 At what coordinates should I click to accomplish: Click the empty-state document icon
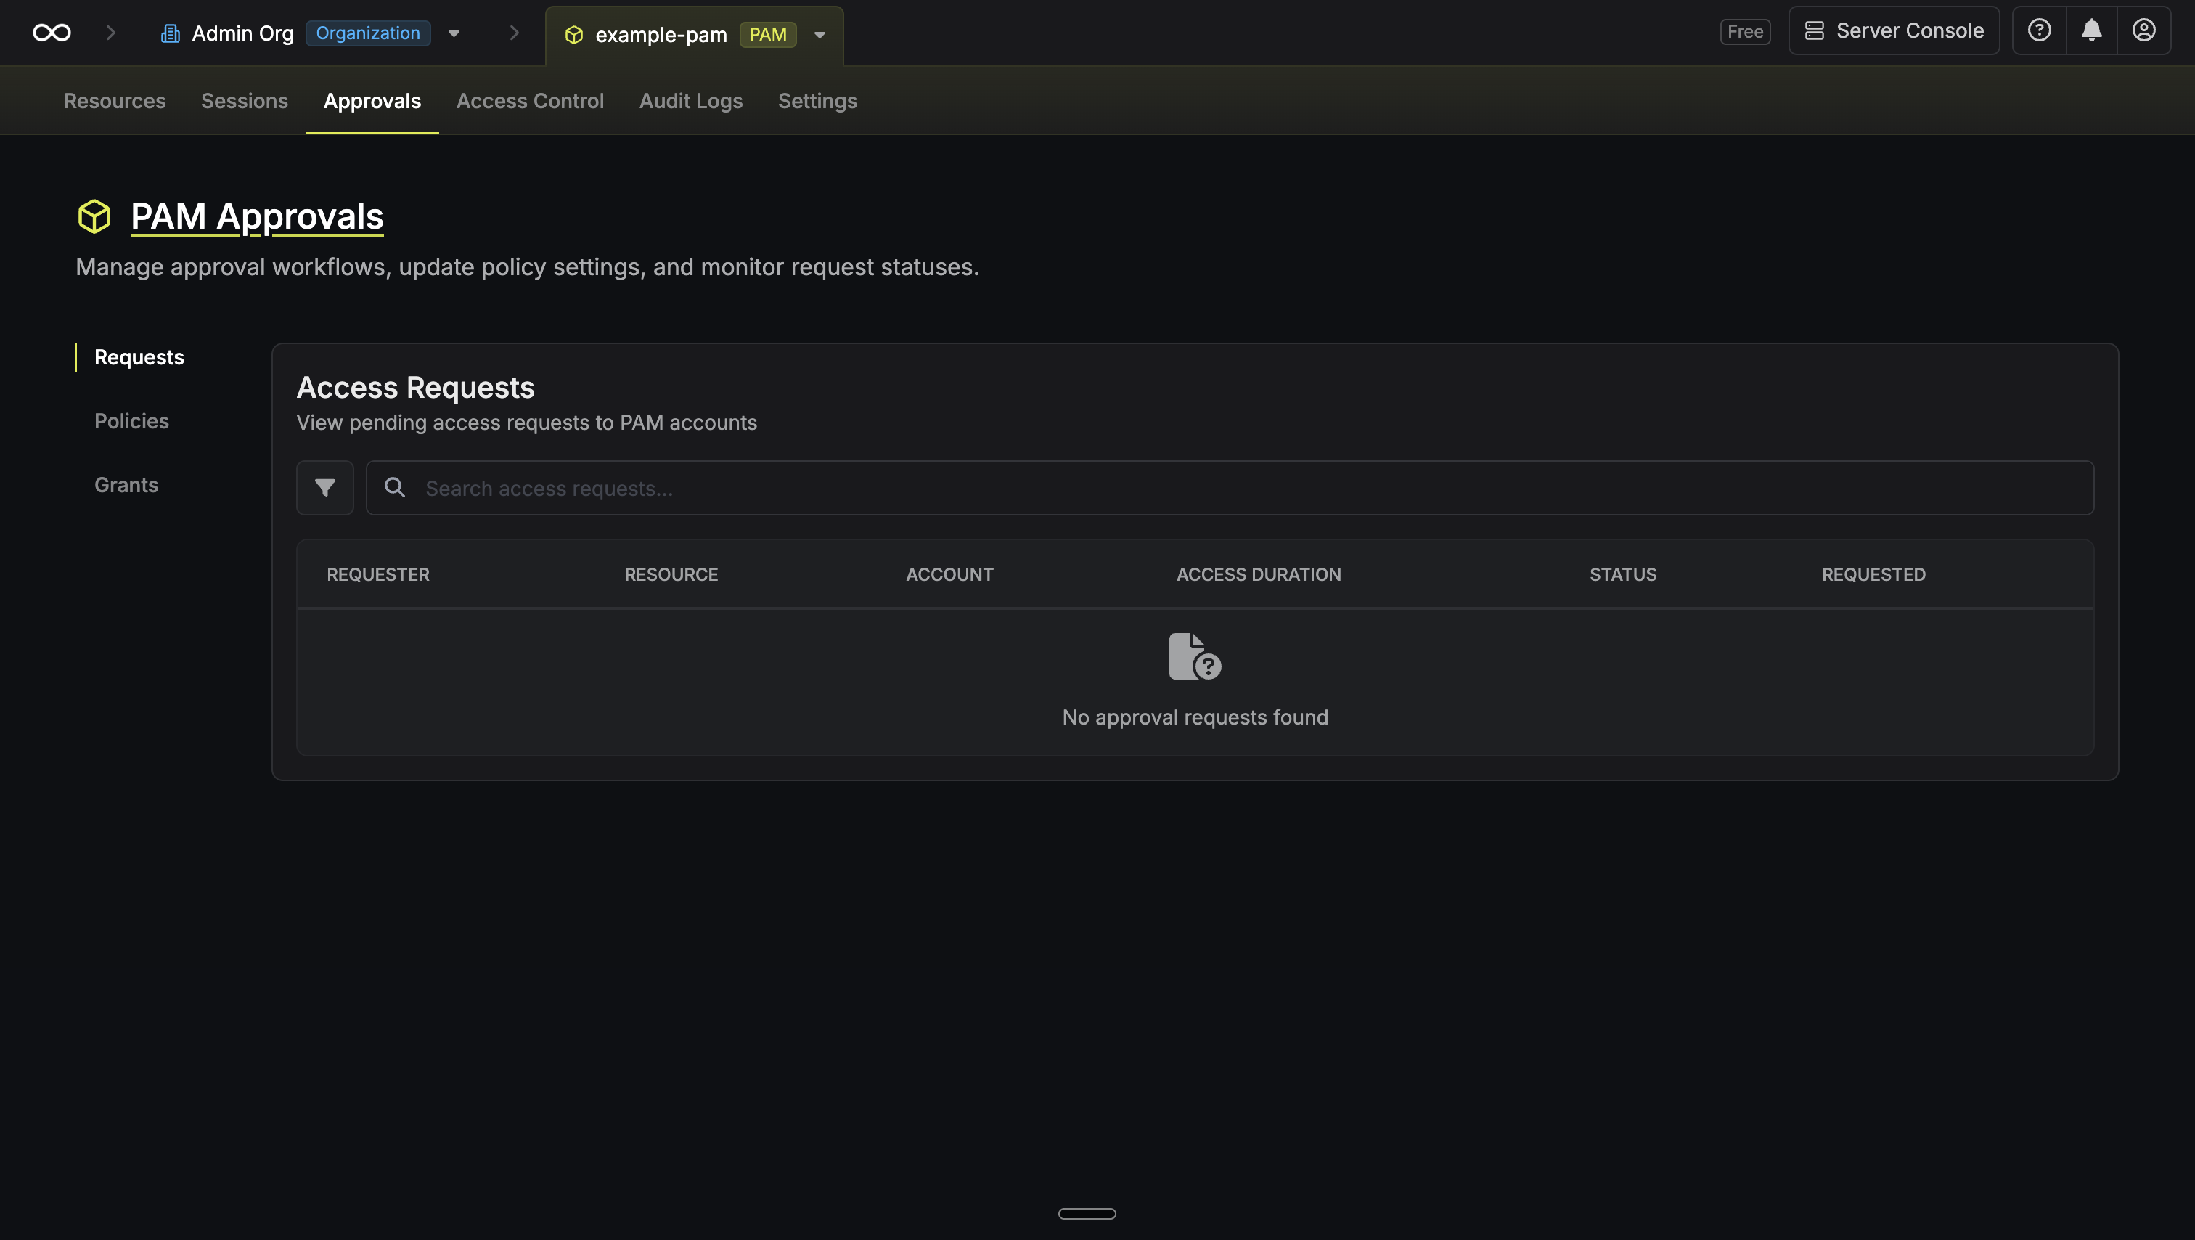[1195, 656]
